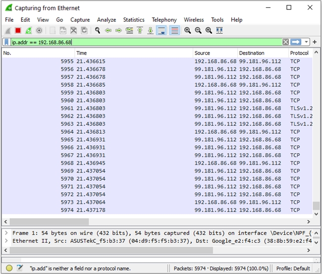
Task: Click the Find packet magnifier icon
Action: (x=98, y=31)
